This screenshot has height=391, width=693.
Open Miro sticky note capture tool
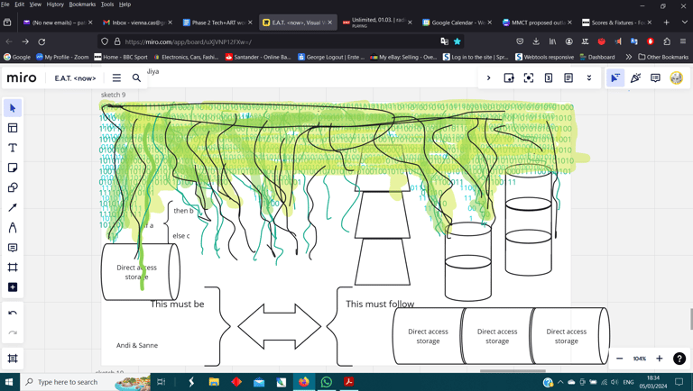point(509,78)
